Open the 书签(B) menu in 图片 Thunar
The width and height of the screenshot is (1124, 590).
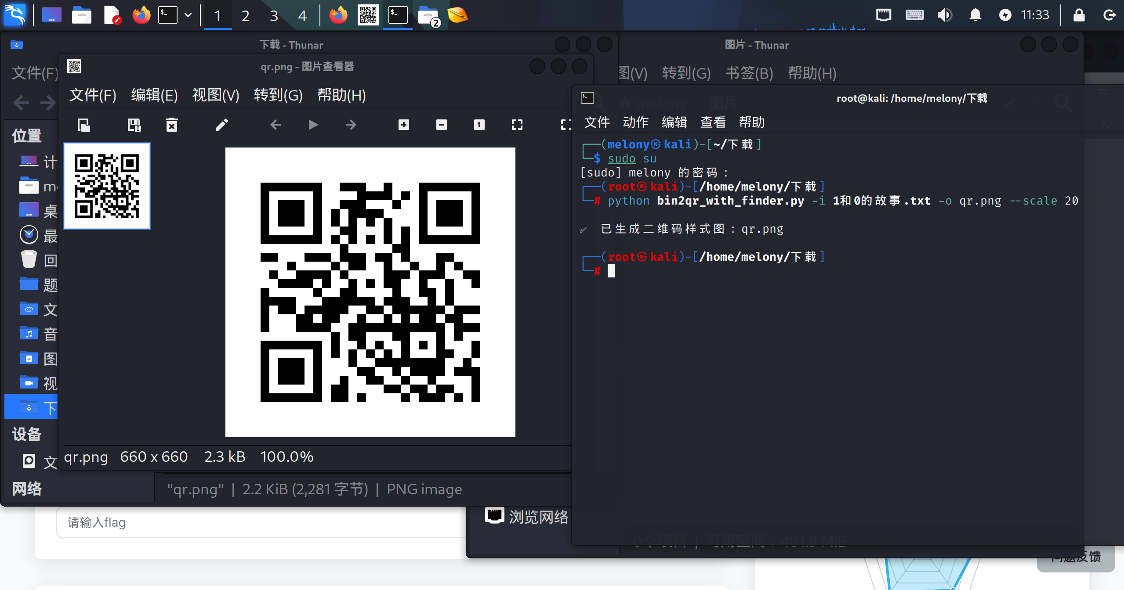click(749, 73)
